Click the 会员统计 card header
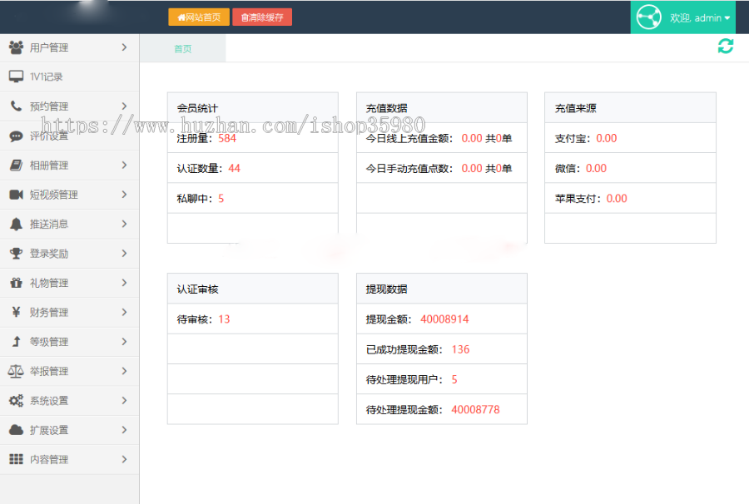 (253, 108)
